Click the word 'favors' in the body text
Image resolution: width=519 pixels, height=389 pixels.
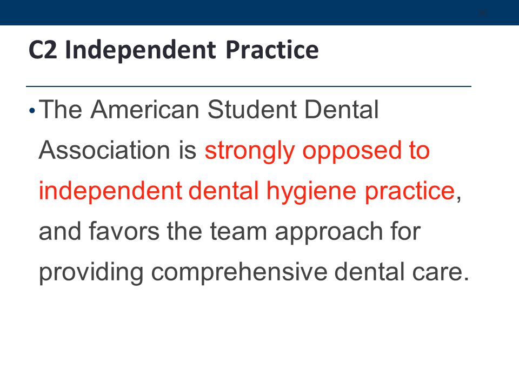pos(124,232)
